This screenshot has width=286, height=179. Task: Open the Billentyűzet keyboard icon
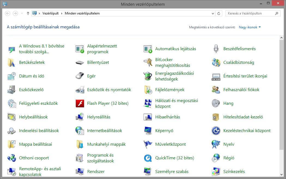(x=80, y=62)
